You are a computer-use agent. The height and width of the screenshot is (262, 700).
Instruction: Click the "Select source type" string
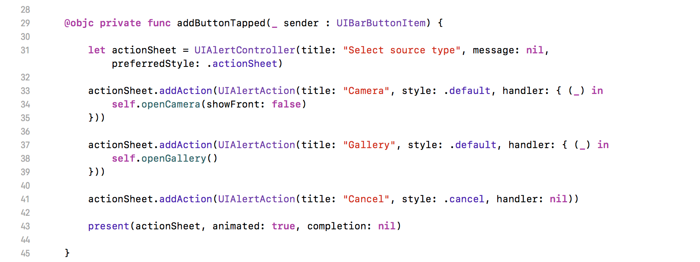(x=402, y=50)
